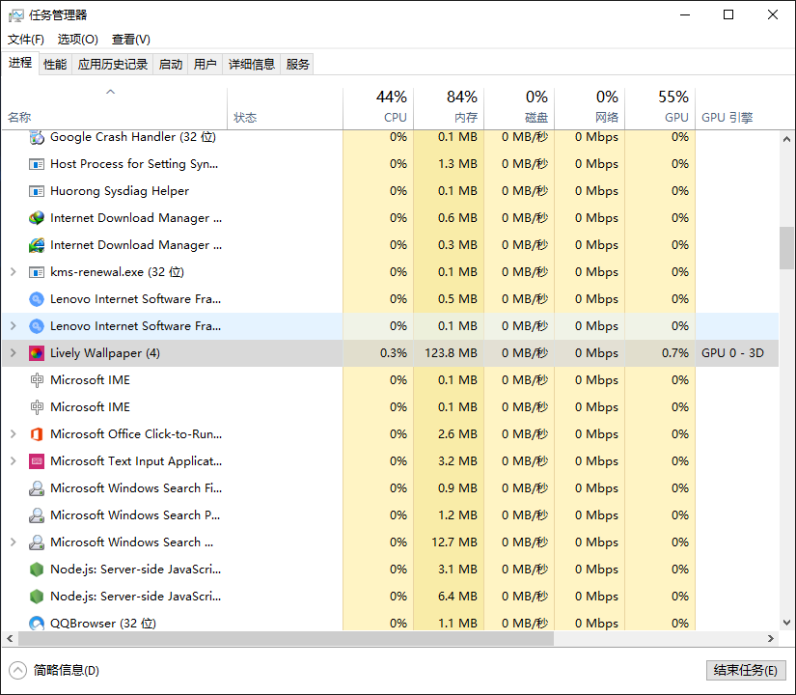This screenshot has width=796, height=695.
Task: Click the vertical scrollbar up arrow
Action: click(x=787, y=139)
